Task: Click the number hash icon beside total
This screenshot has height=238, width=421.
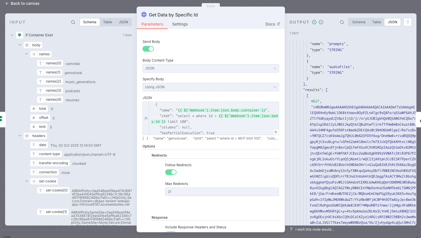Action: coord(34,109)
